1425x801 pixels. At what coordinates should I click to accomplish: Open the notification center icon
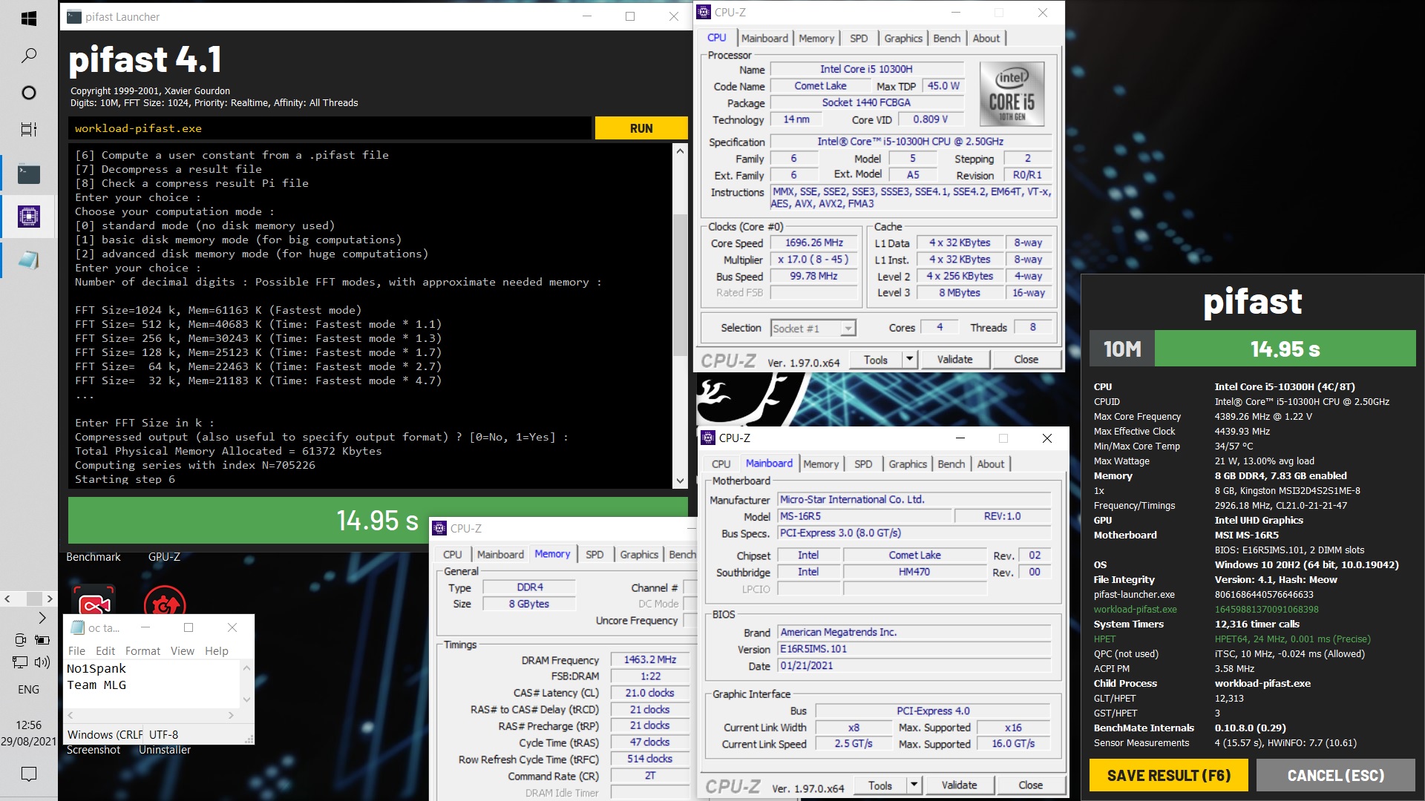tap(28, 775)
